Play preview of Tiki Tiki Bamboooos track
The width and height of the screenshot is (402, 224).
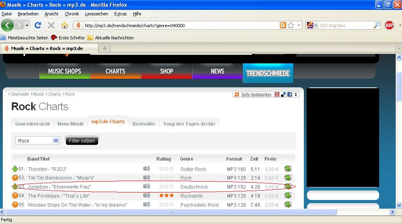point(146,178)
